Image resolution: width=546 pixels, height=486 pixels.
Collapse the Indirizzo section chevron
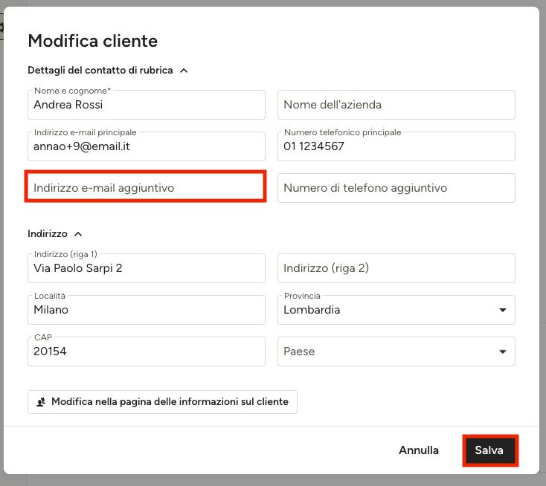(78, 234)
